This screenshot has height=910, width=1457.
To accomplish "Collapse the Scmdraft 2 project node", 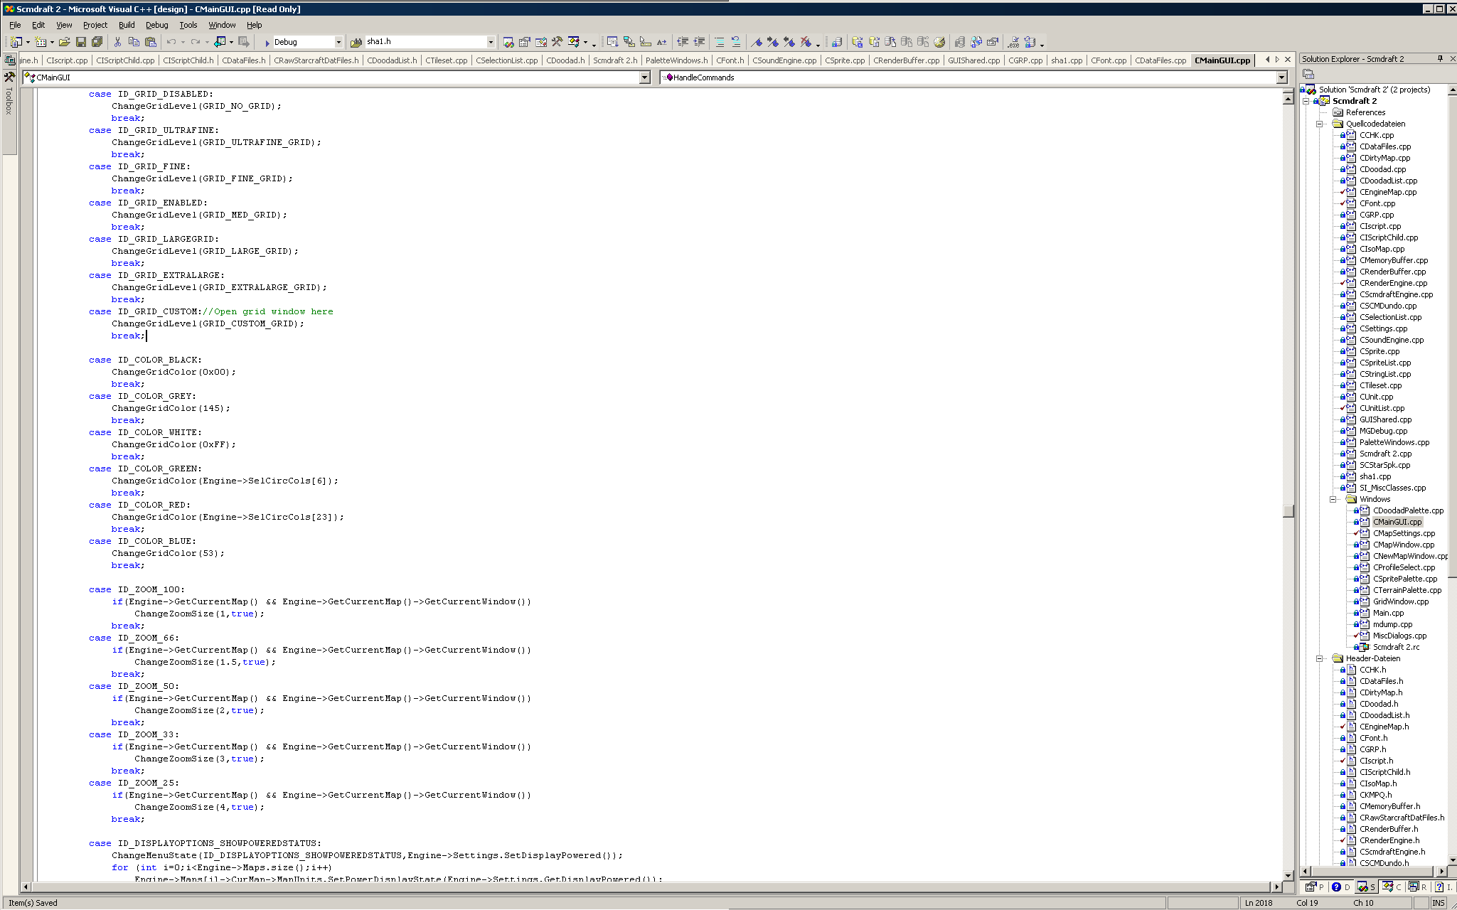I will (1306, 101).
